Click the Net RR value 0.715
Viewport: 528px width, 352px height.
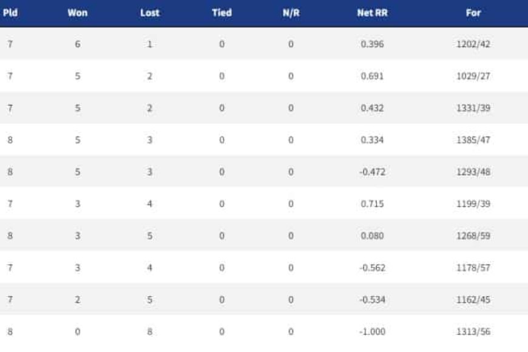372,204
